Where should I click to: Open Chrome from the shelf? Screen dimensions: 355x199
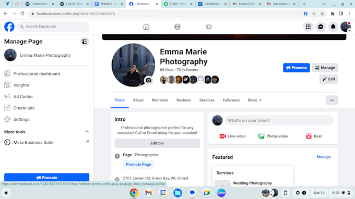(134, 193)
